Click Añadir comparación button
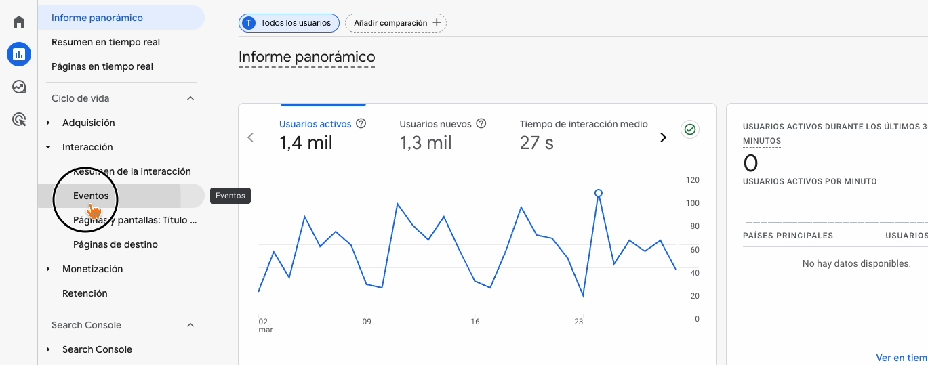928x365 pixels. coord(396,23)
